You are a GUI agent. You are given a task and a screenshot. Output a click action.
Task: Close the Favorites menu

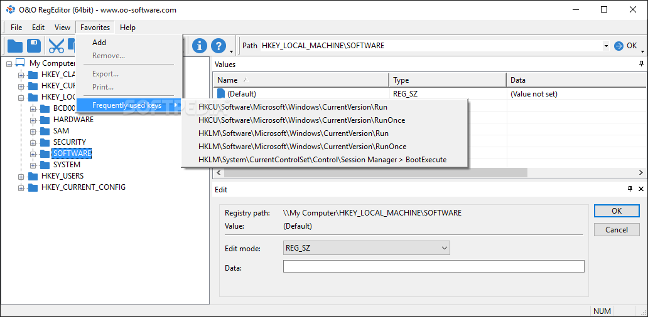click(x=95, y=28)
